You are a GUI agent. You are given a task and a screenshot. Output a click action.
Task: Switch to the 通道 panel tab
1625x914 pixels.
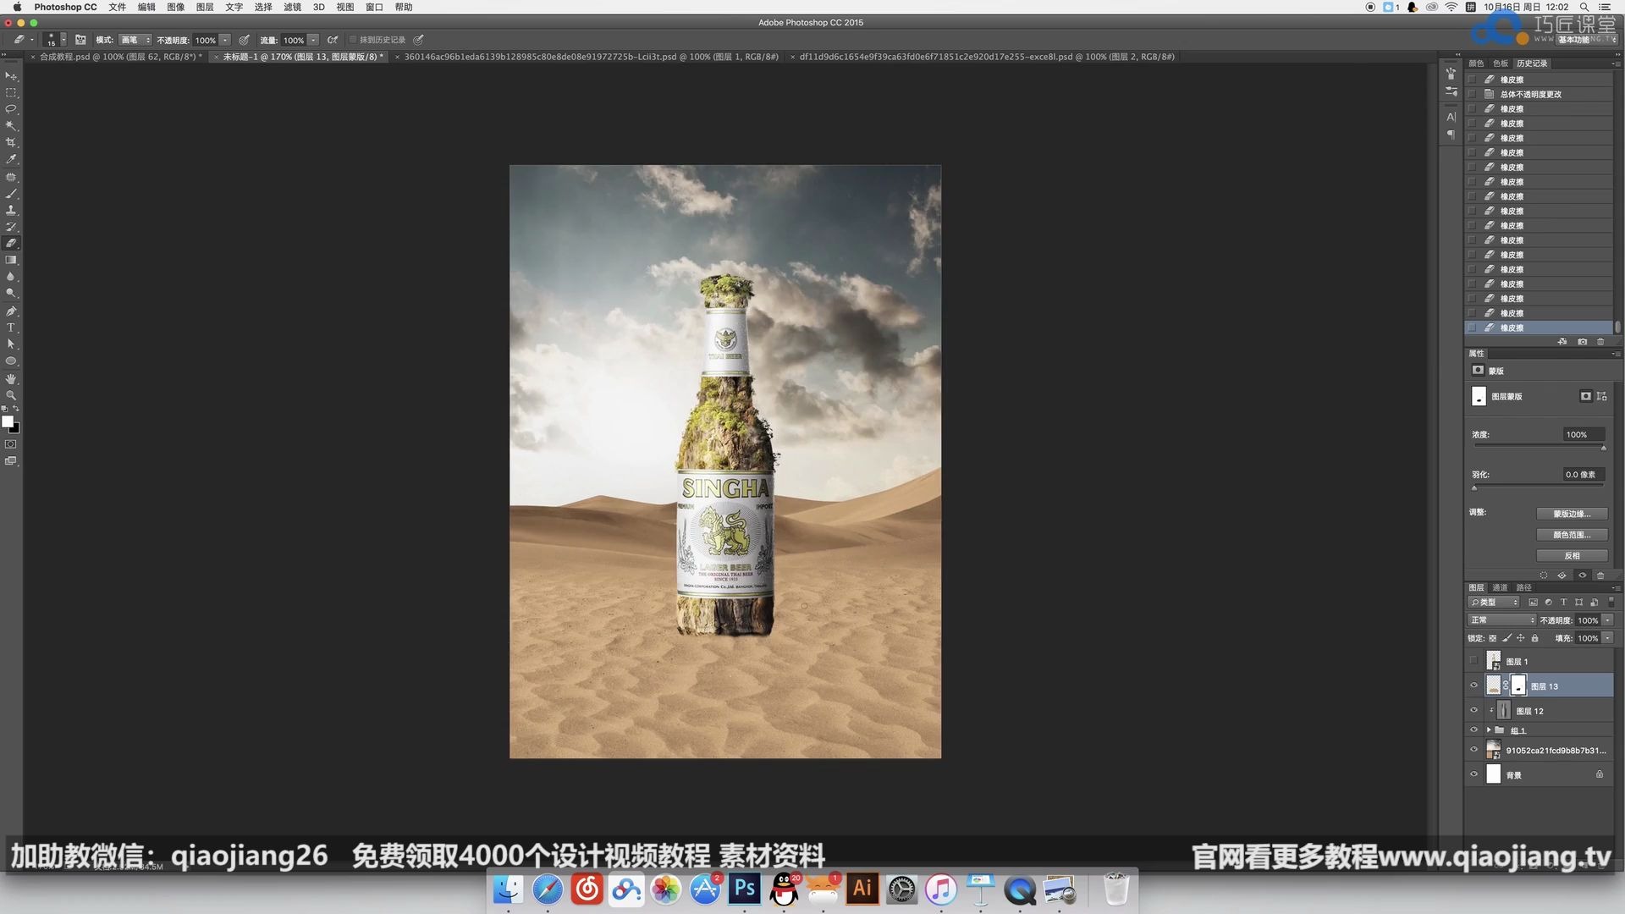point(1500,587)
